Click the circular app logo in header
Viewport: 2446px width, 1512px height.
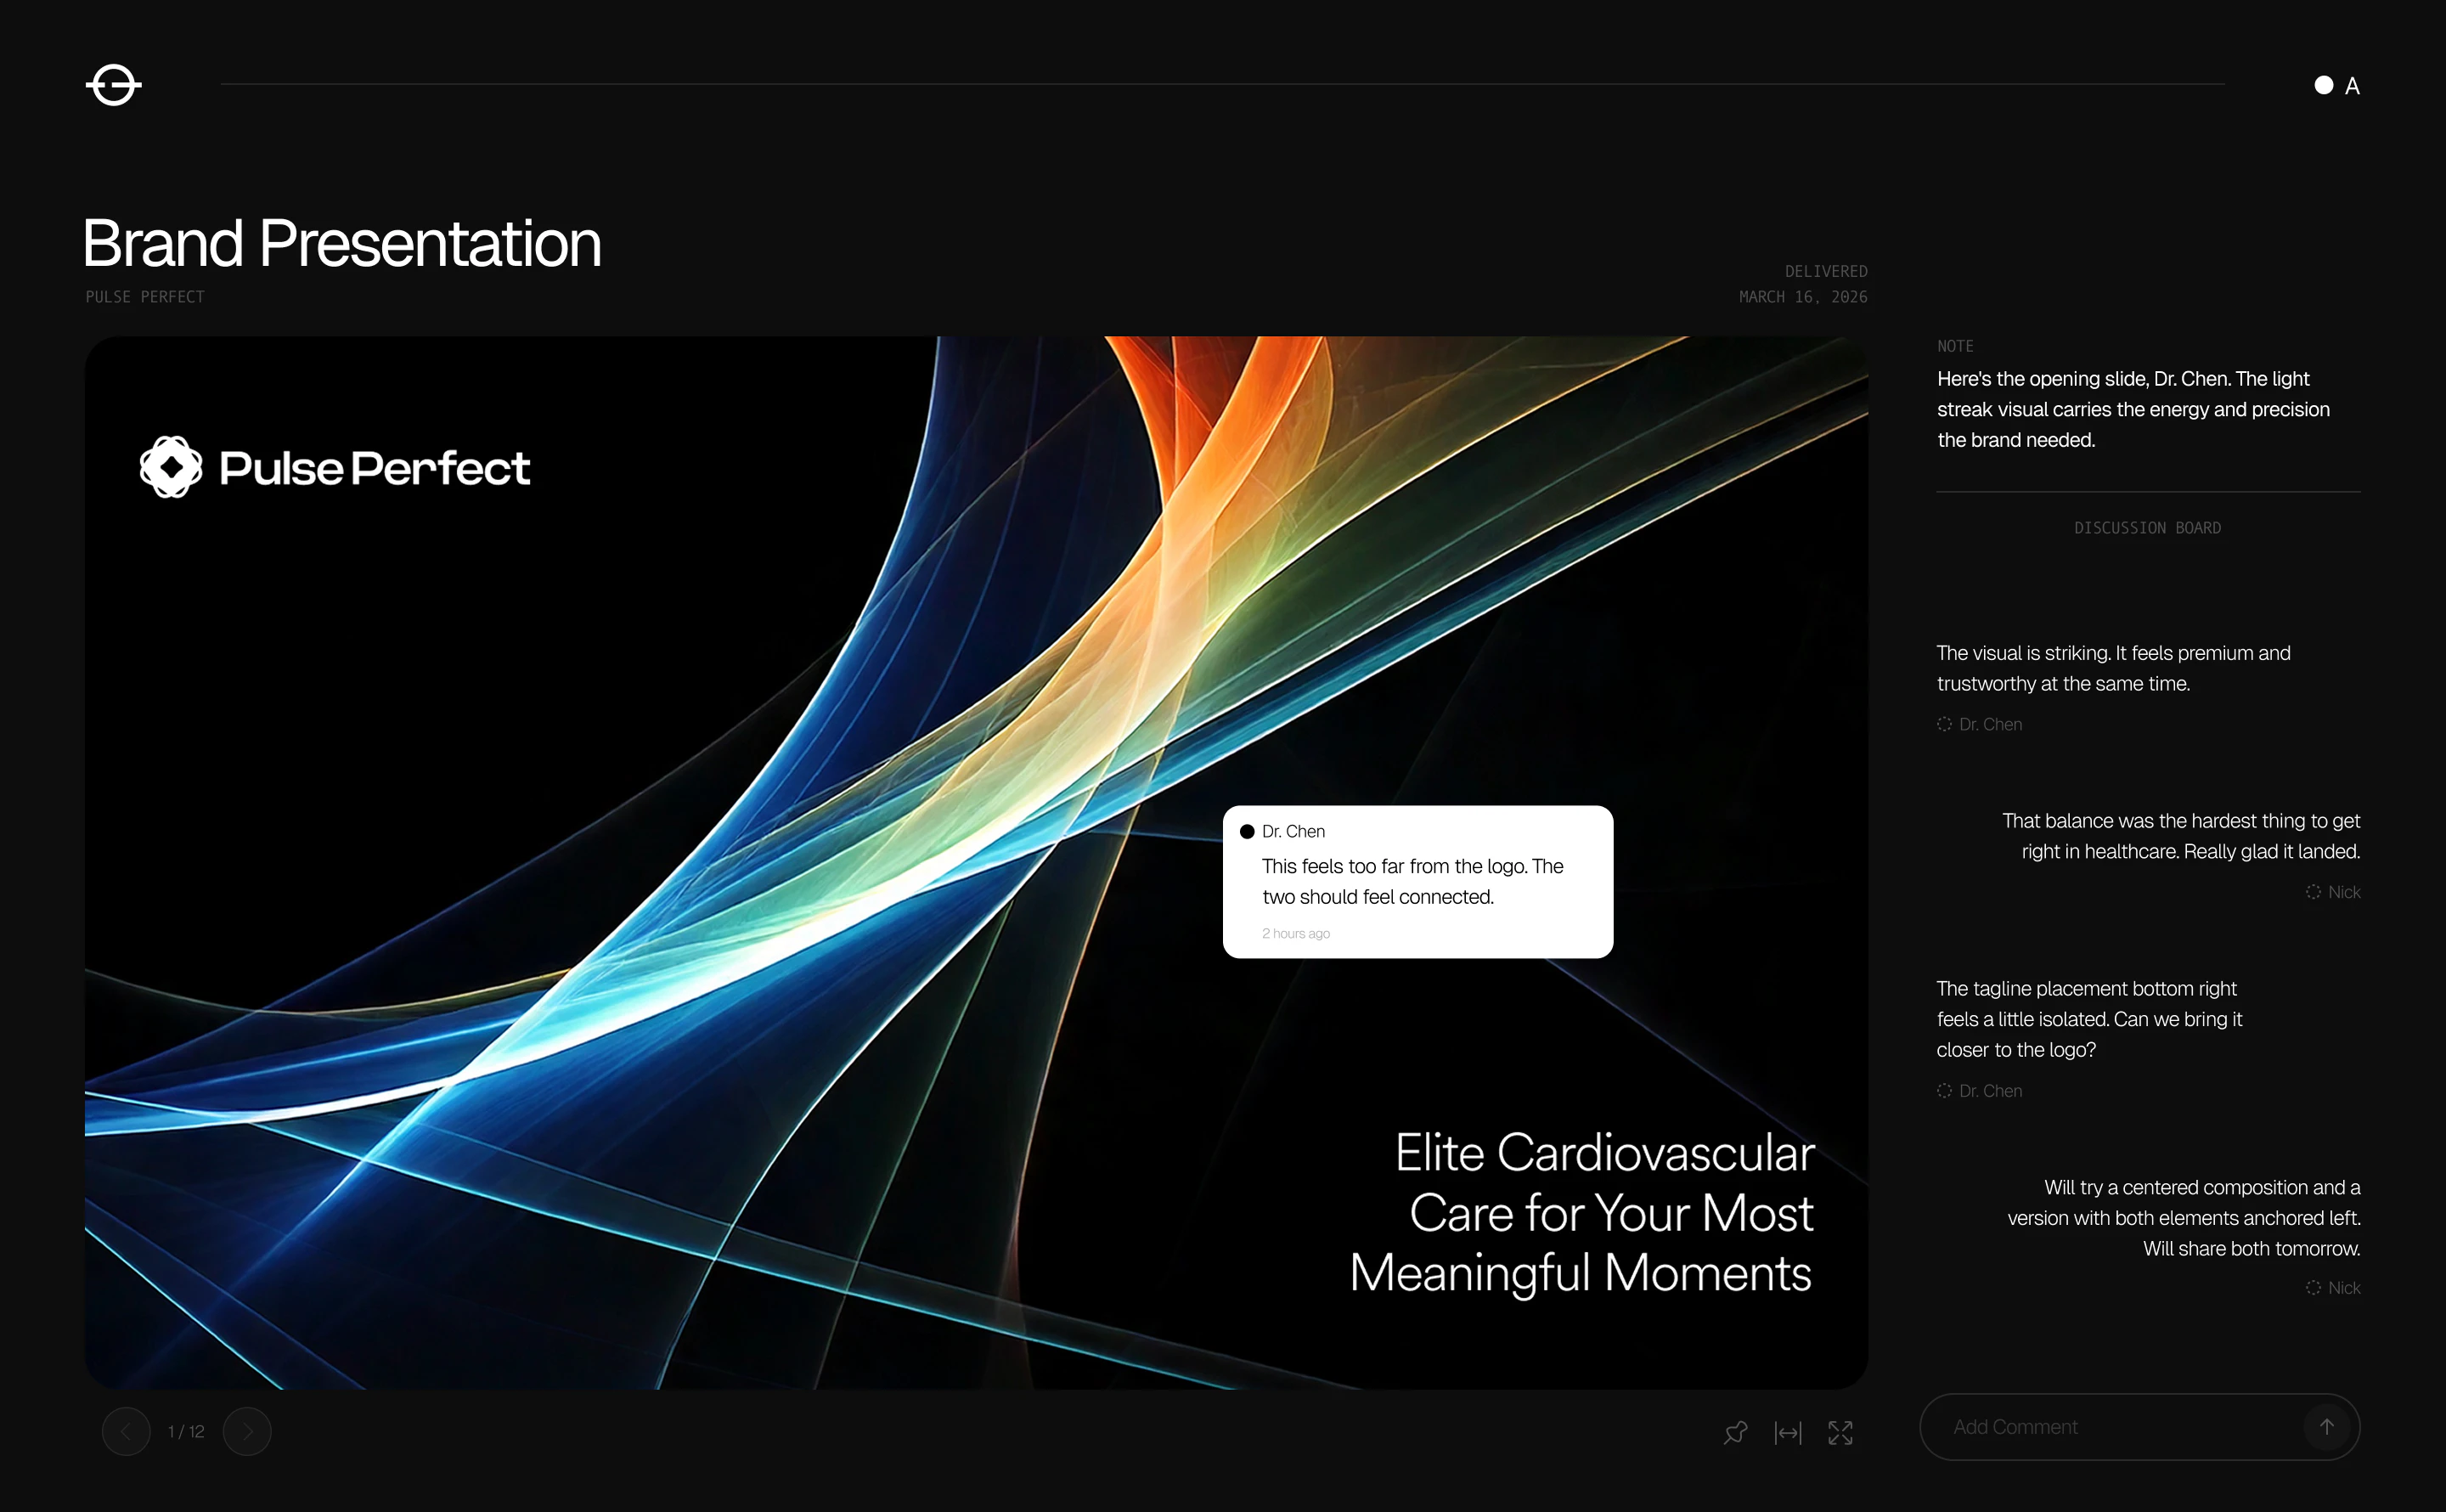point(113,85)
